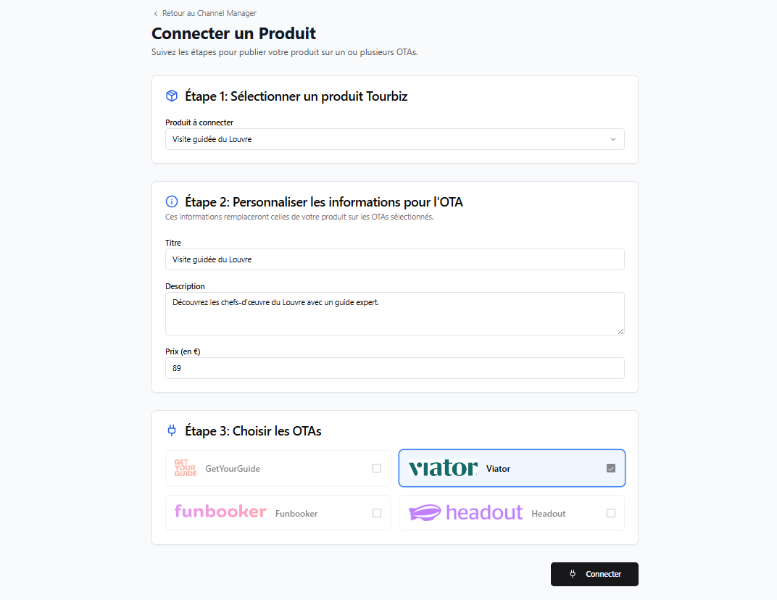The width and height of the screenshot is (777, 600).
Task: Click the Prix (en €) field
Action: click(x=394, y=368)
